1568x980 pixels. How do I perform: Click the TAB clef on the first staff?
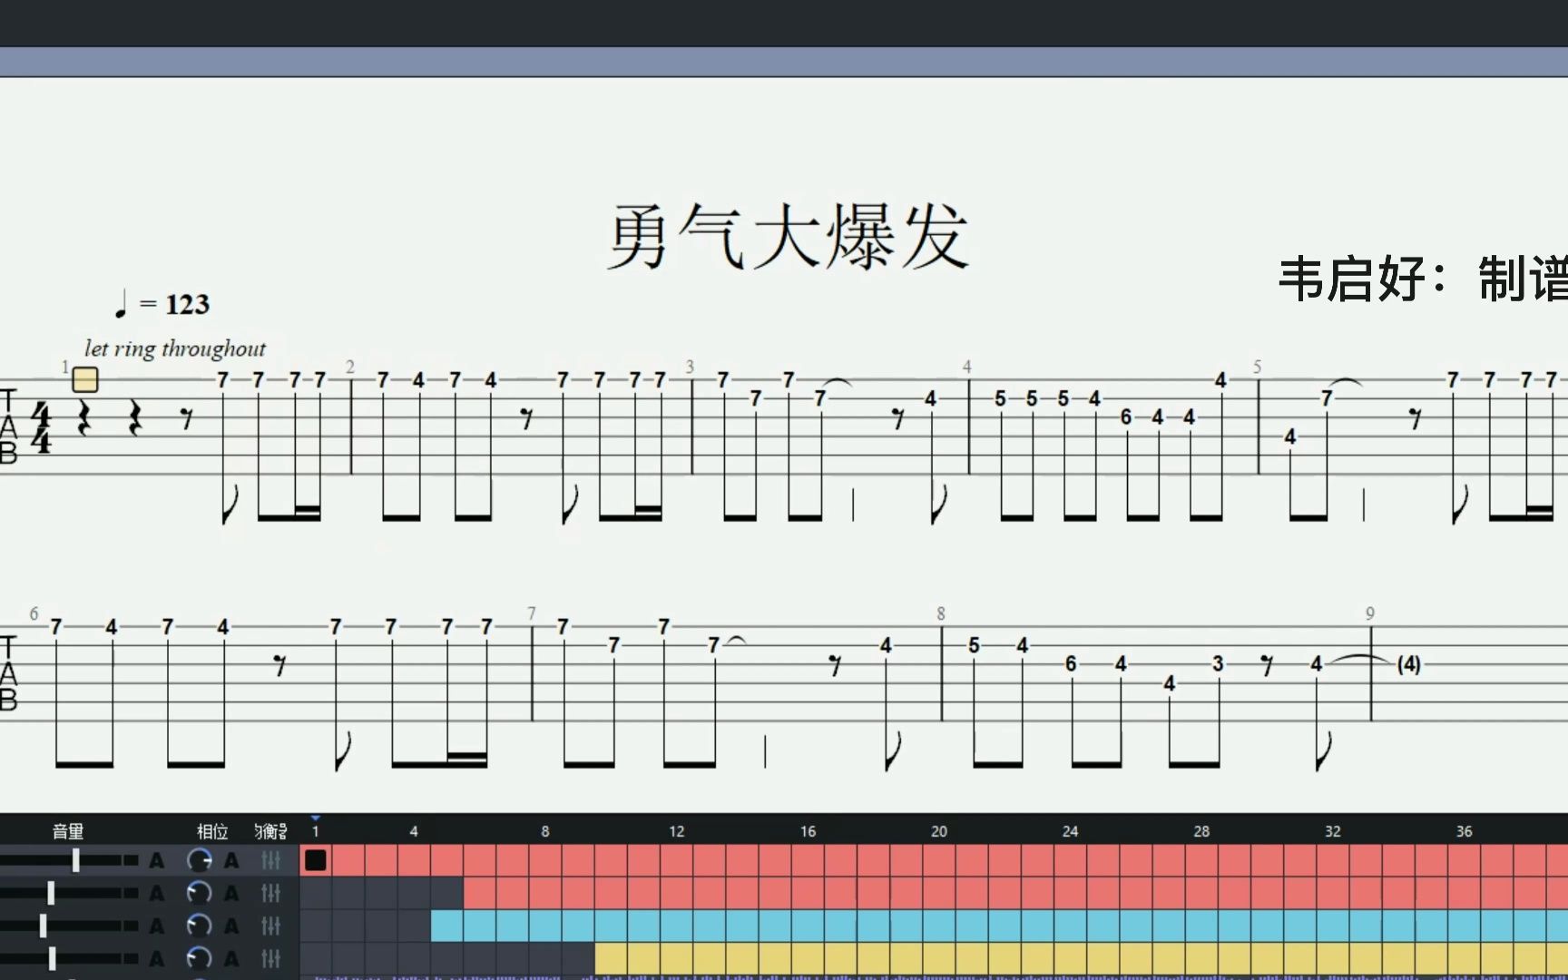pyautogui.click(x=8, y=426)
